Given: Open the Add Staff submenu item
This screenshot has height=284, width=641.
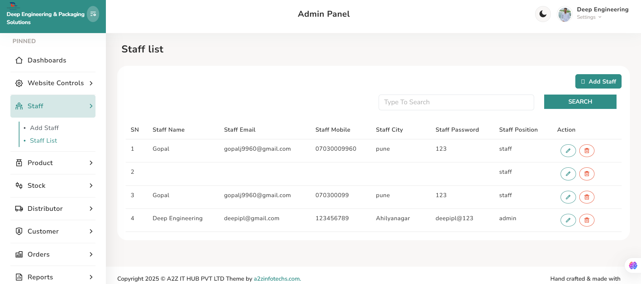Looking at the screenshot, I should [x=44, y=128].
